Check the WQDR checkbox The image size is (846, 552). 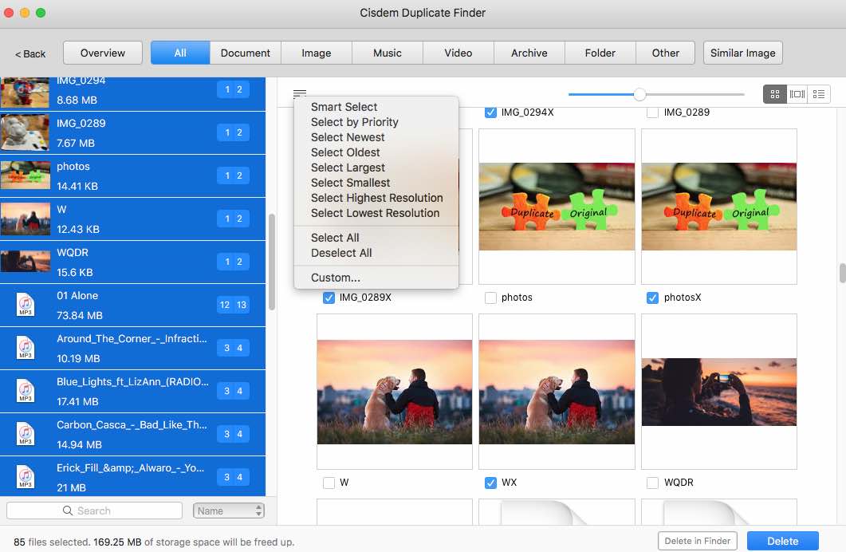pos(652,483)
